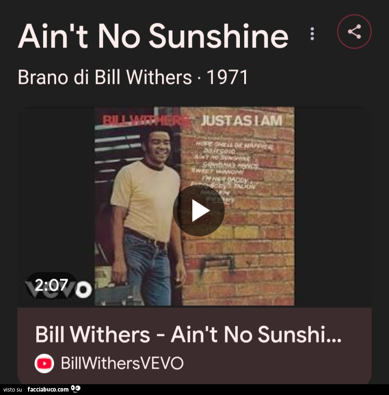Viewport: 389px width, 395px height.
Task: Open the video title Bill Withers - Ain't No Sunshi...
Action: click(188, 334)
